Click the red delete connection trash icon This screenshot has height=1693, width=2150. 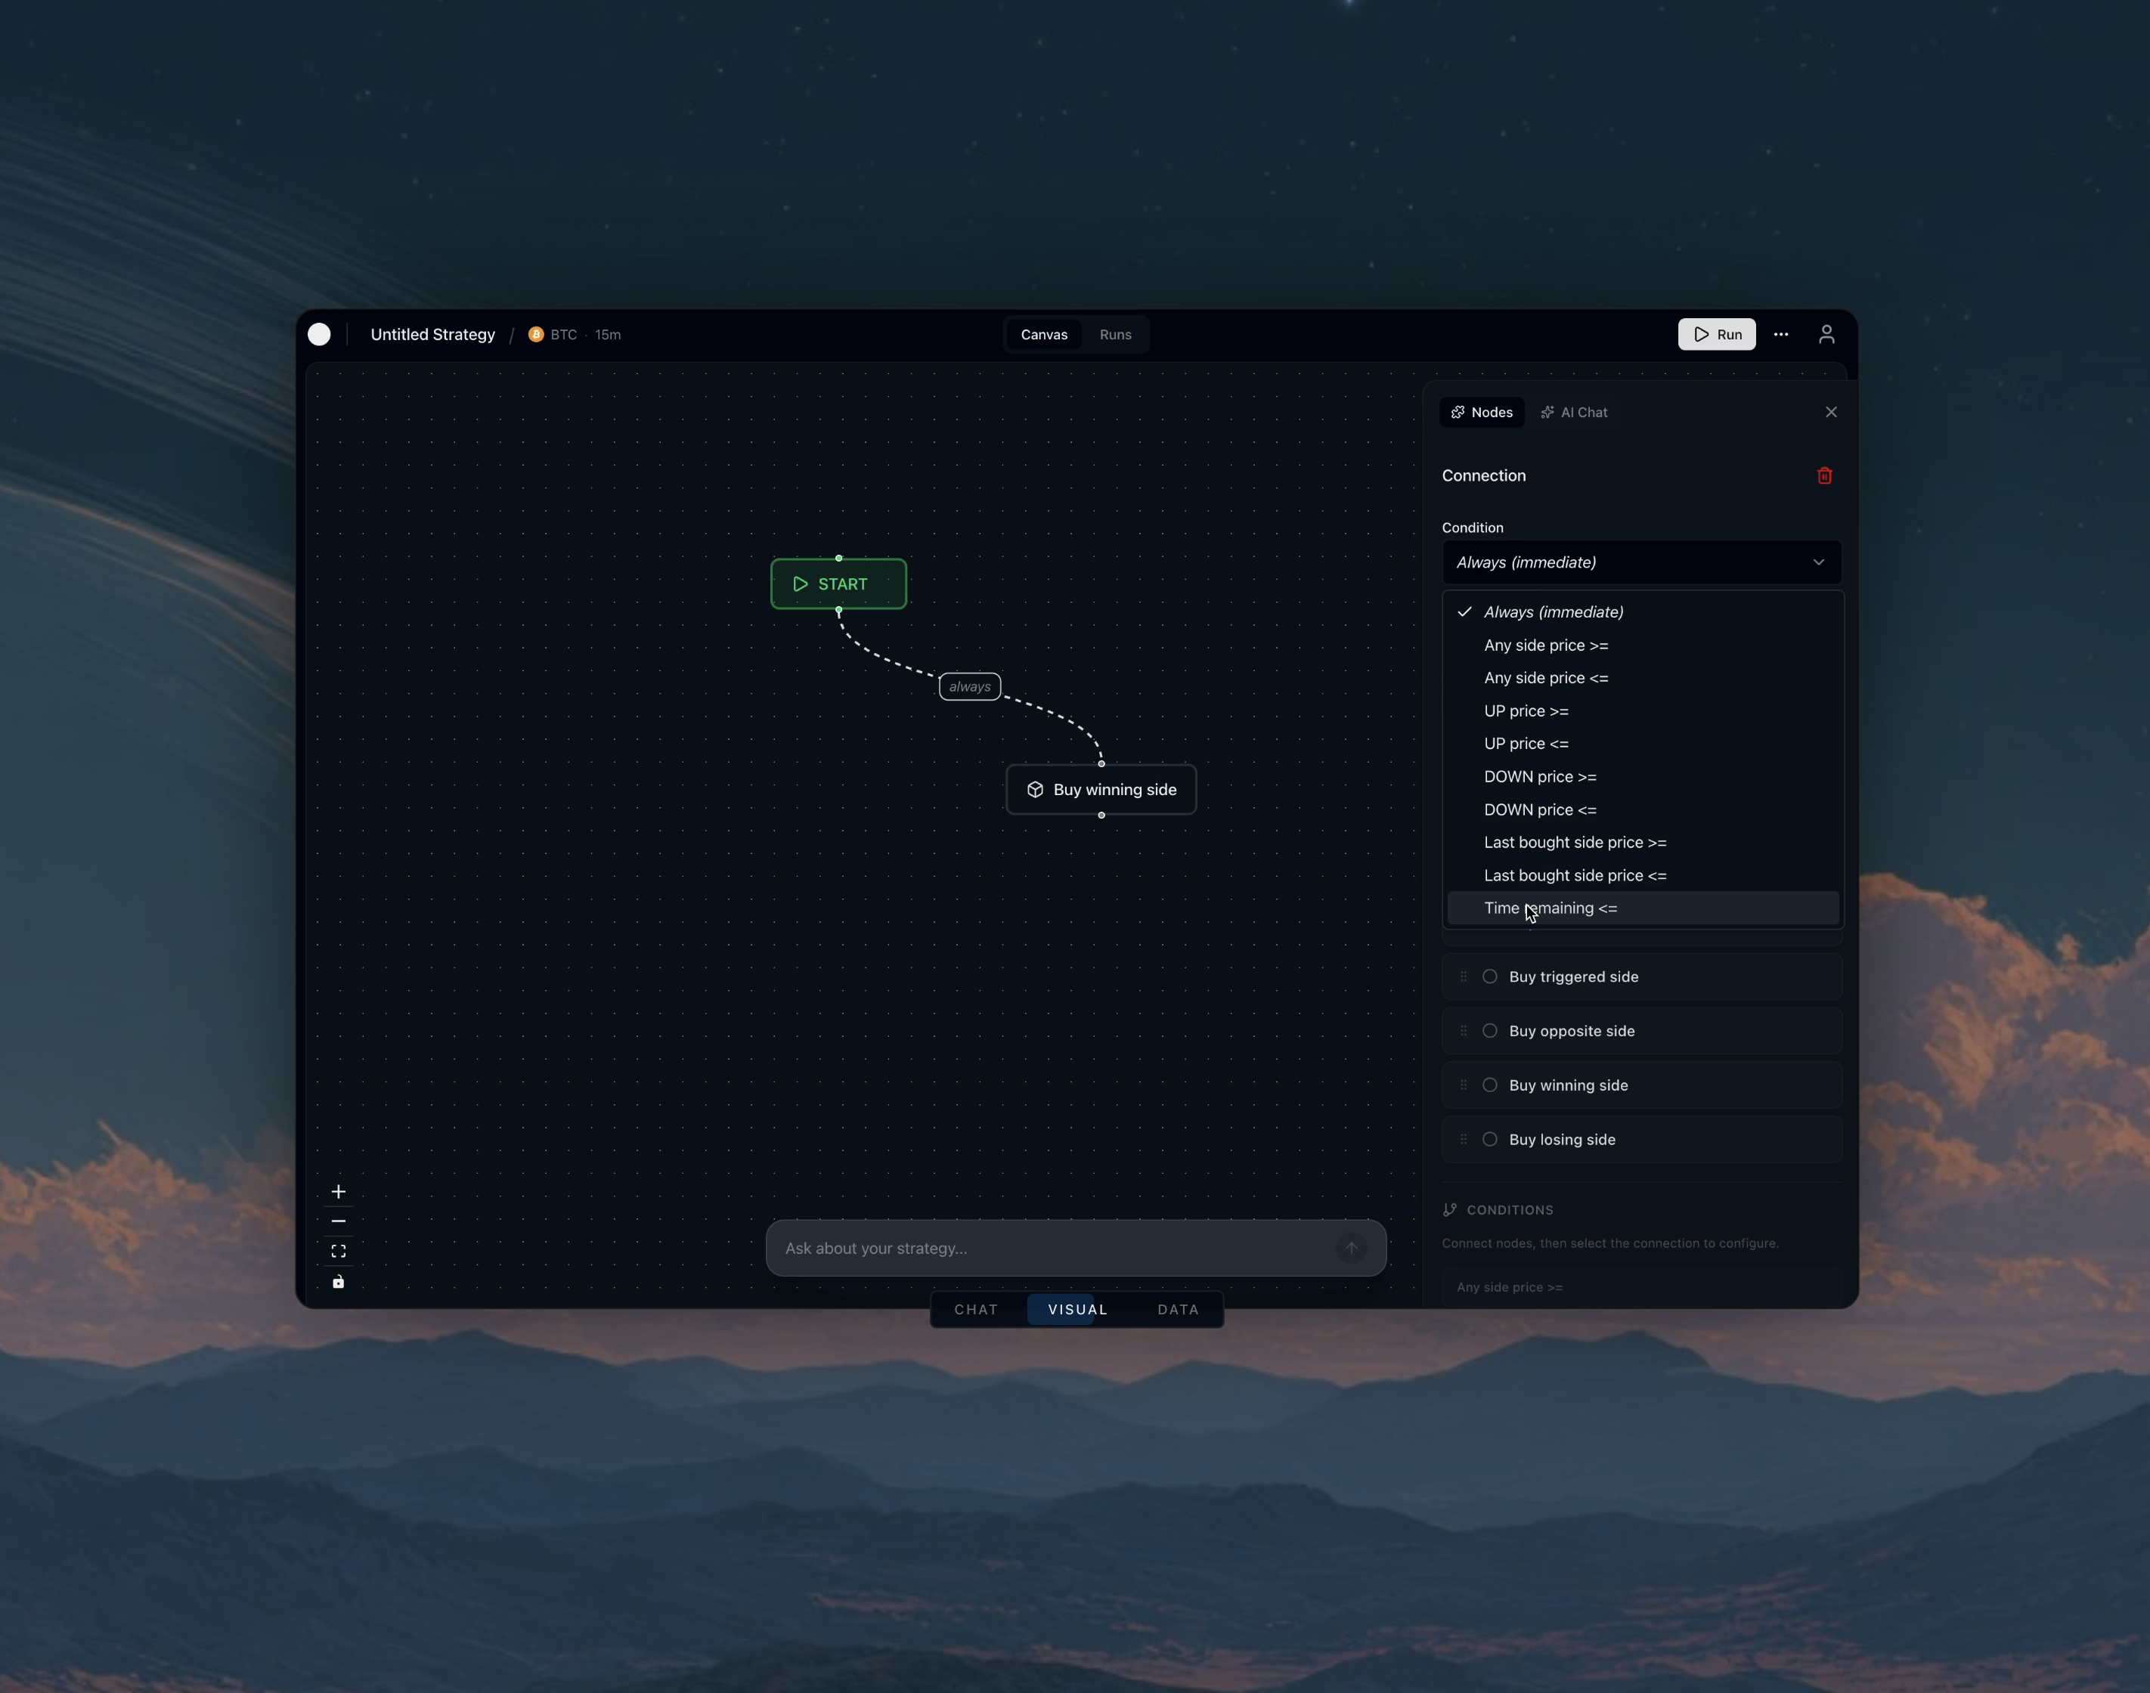coord(1824,476)
